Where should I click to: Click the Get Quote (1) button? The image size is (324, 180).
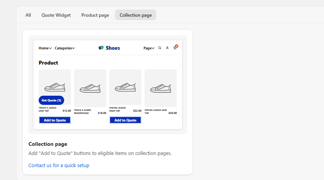[x=51, y=100]
